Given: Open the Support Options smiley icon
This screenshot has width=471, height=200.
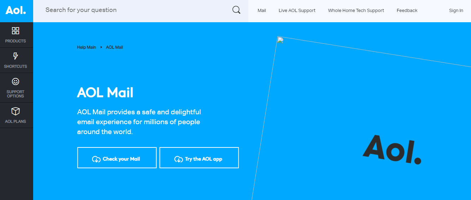Looking at the screenshot, I should coord(16,81).
